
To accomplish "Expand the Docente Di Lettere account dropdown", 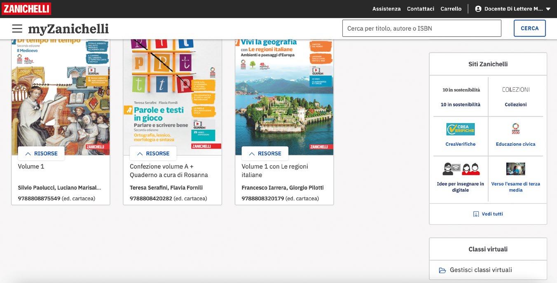I will tap(548, 9).
